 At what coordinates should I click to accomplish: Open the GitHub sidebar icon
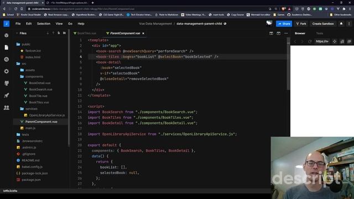(6, 83)
